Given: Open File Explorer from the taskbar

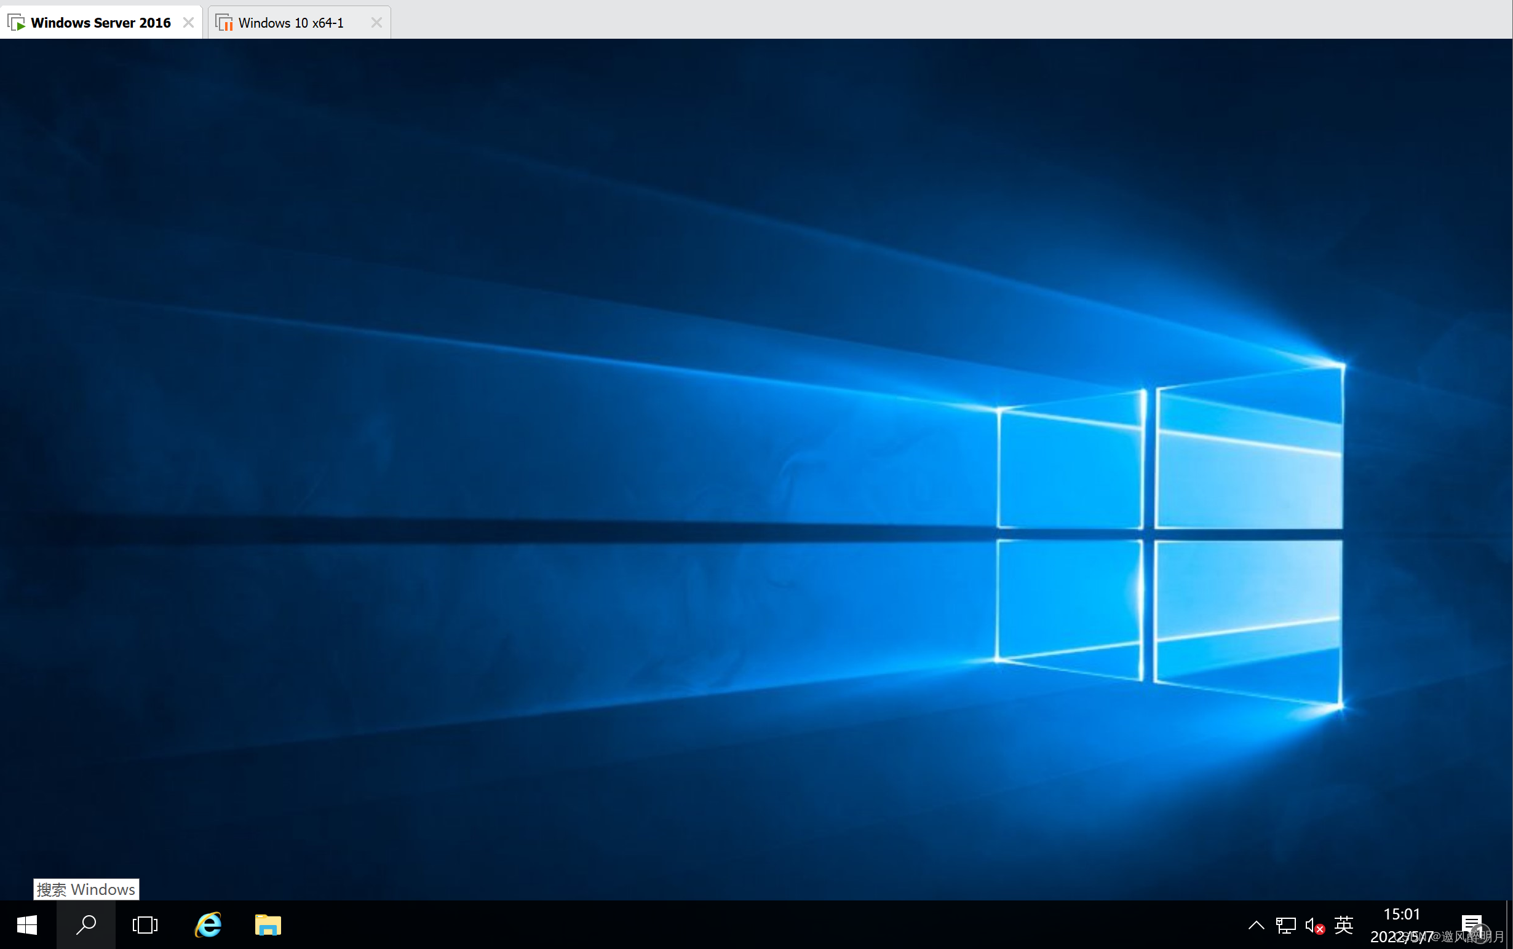Looking at the screenshot, I should [268, 924].
